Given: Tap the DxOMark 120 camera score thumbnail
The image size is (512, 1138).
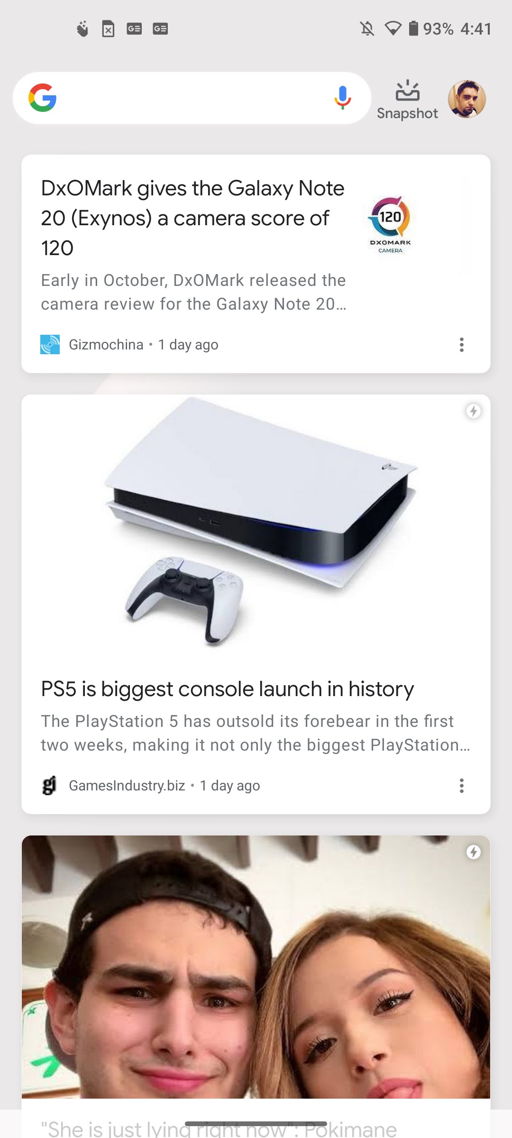Looking at the screenshot, I should coord(390,225).
